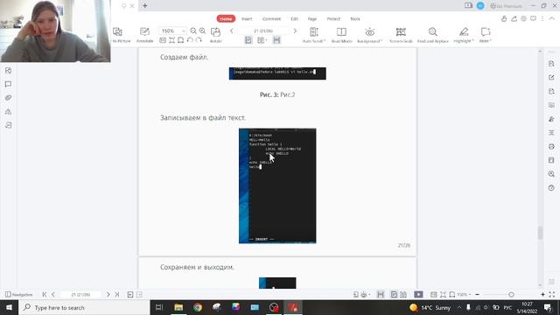Toggle the Navigation pane button
Image resolution: width=560 pixels, height=315 pixels.
[x=19, y=295]
